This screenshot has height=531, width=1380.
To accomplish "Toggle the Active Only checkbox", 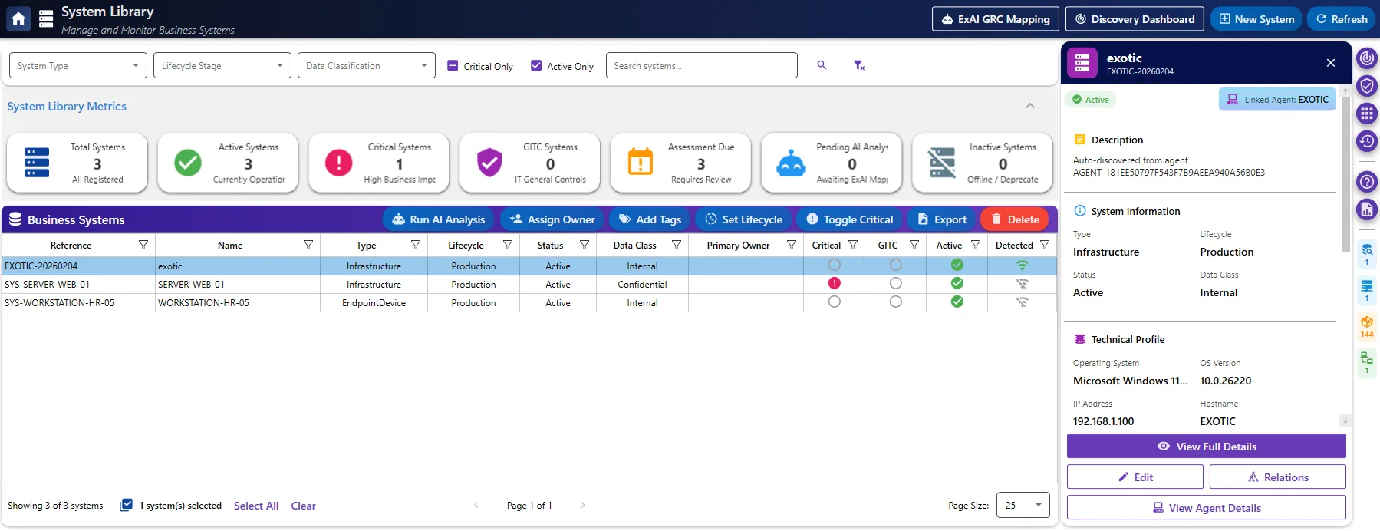I will pyautogui.click(x=536, y=66).
